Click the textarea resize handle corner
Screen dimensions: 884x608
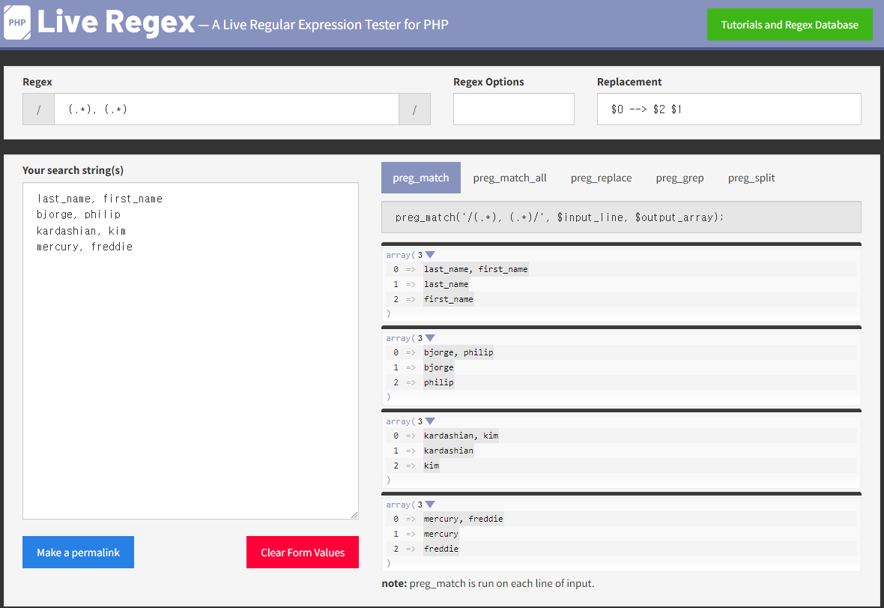pyautogui.click(x=354, y=514)
